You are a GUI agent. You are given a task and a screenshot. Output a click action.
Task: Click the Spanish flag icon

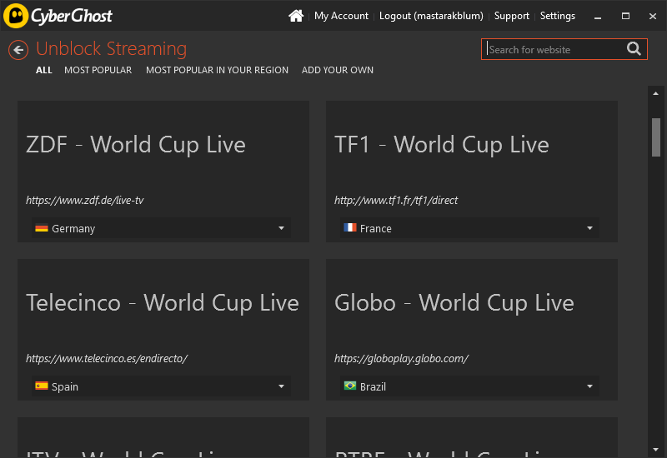click(x=41, y=386)
